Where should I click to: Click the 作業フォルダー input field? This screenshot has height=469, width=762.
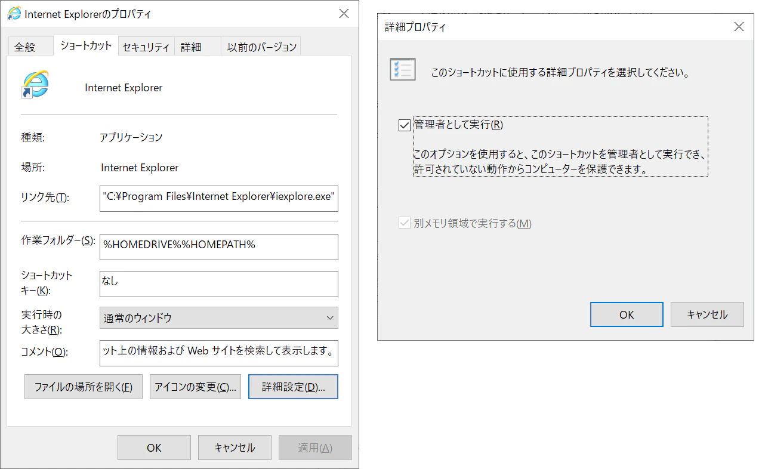pos(218,246)
